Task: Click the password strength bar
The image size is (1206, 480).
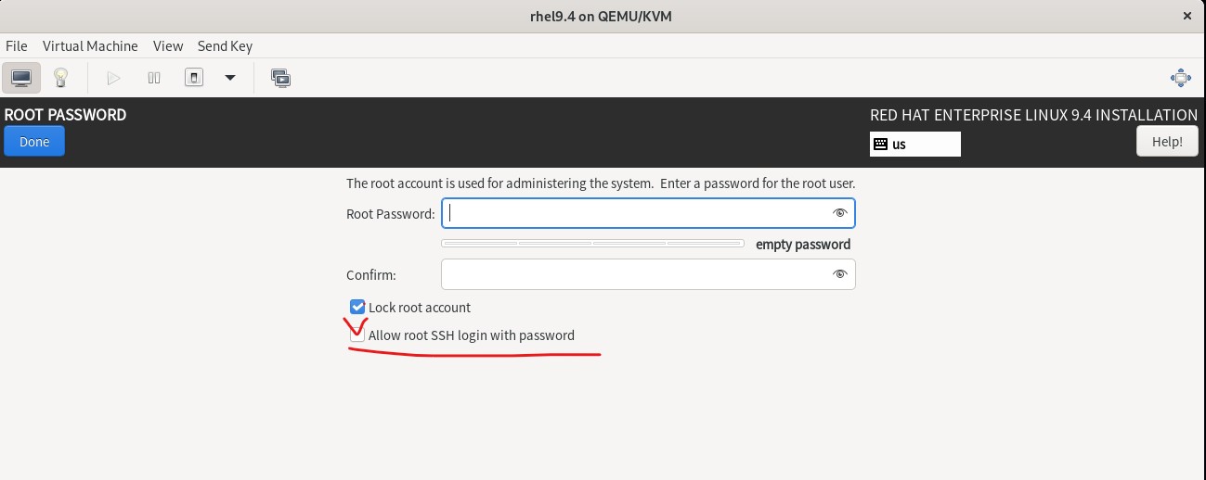Action: point(592,244)
